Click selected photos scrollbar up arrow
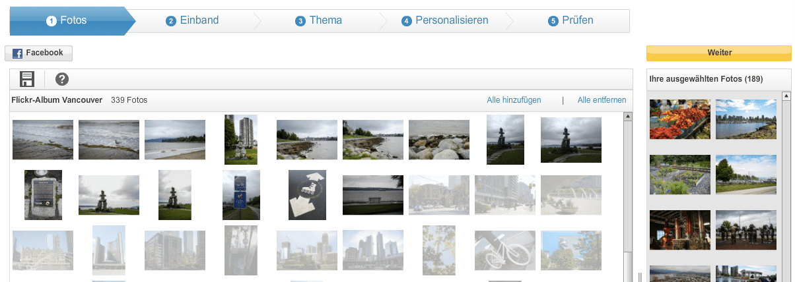Viewport: 795px width, 282px height. 786,96
